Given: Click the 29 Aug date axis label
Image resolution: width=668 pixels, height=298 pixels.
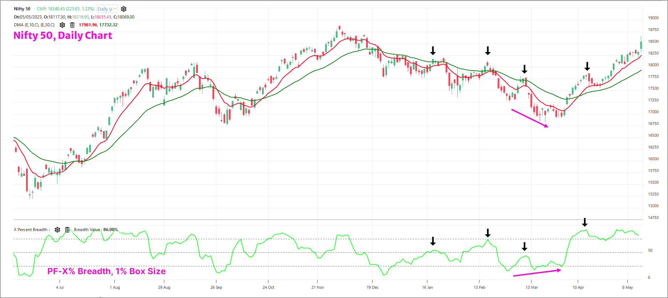Looking at the screenshot, I should point(164,287).
